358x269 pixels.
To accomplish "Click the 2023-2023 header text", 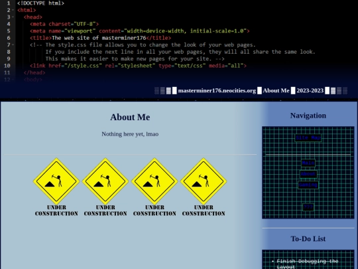I will (310, 90).
